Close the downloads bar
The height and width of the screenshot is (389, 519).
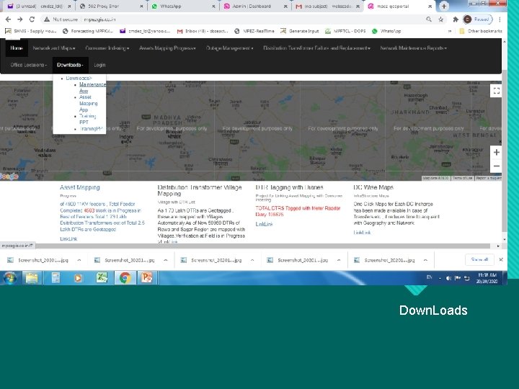(x=501, y=259)
